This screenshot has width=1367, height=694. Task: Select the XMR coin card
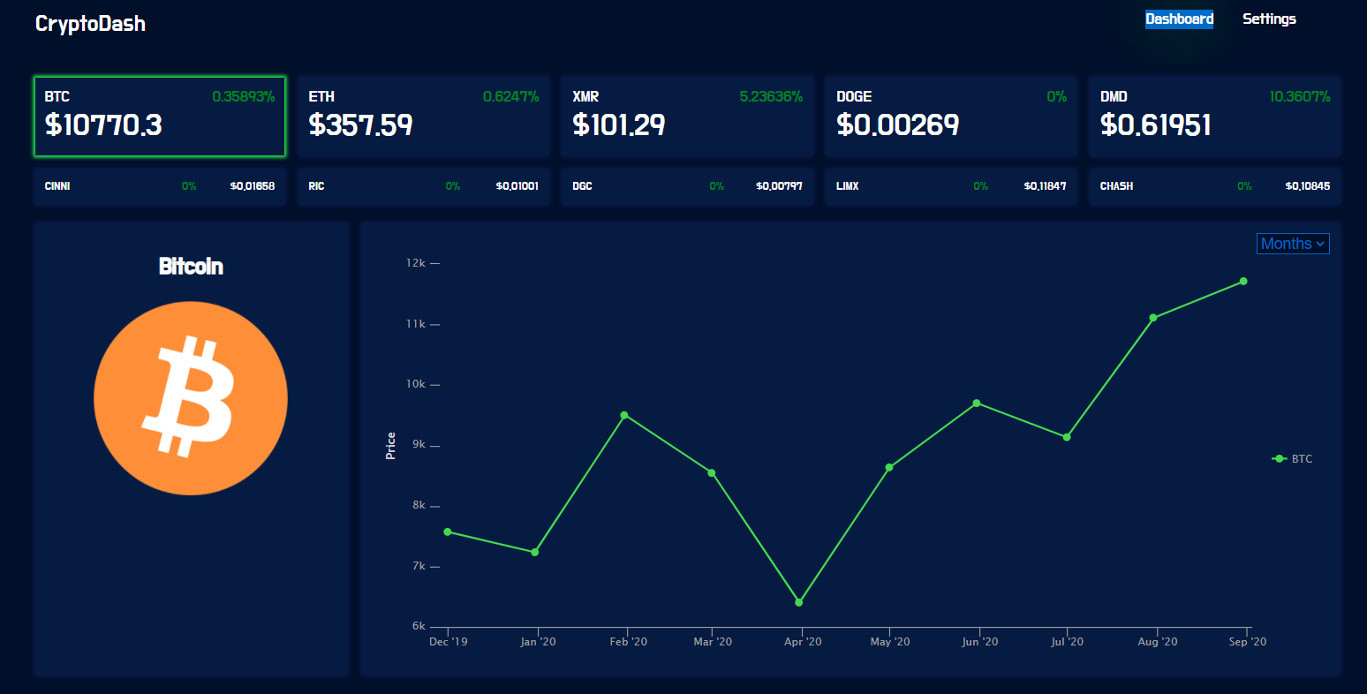click(687, 117)
